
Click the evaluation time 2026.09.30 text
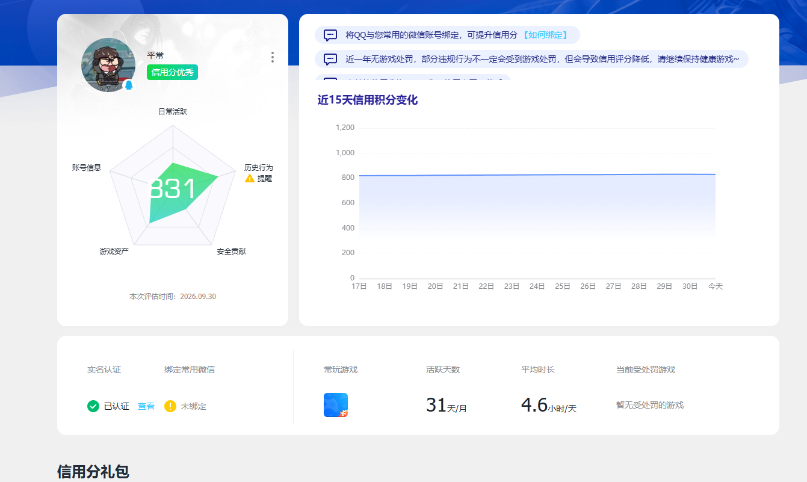(x=173, y=297)
